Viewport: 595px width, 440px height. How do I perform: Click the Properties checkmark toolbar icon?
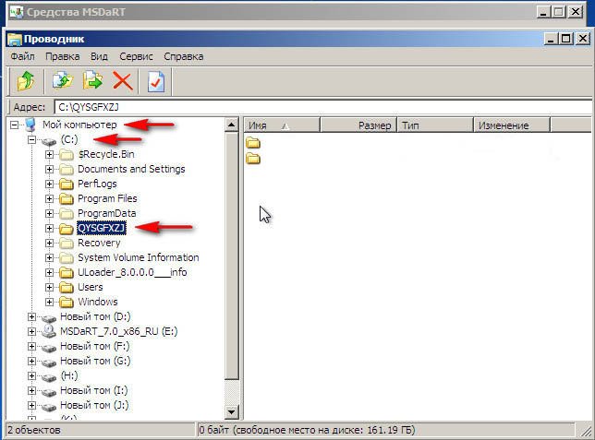[156, 81]
